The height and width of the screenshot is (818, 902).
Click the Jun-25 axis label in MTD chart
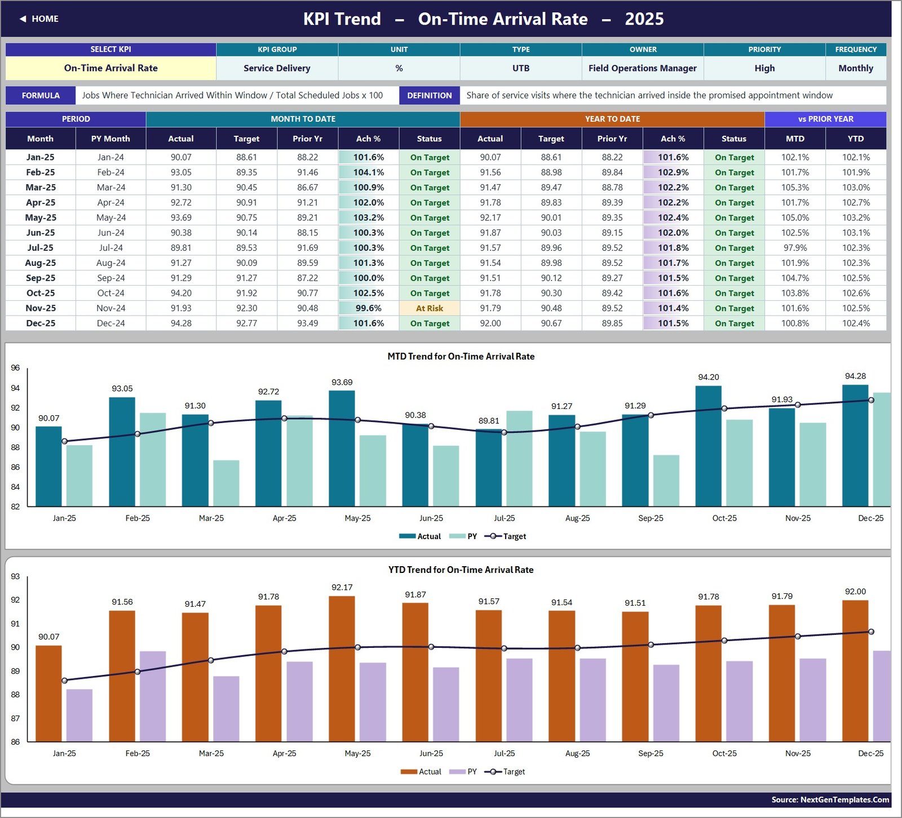431,518
